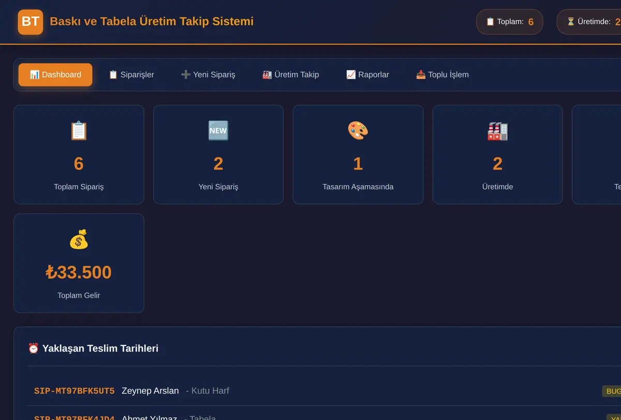This screenshot has height=420, width=621.
Task: Click the Tasarım Aşamasında label
Action: (358, 186)
